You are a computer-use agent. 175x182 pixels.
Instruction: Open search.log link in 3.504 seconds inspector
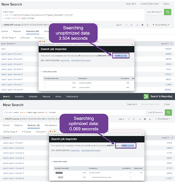65,60
